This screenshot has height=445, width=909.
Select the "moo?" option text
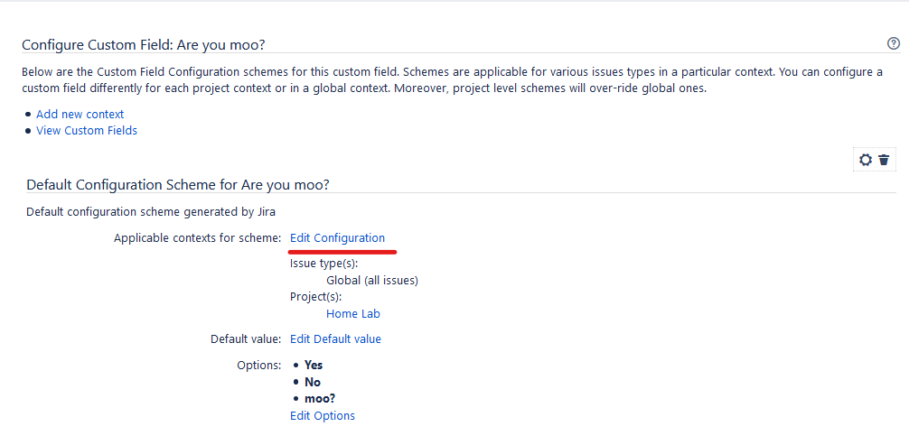(321, 398)
